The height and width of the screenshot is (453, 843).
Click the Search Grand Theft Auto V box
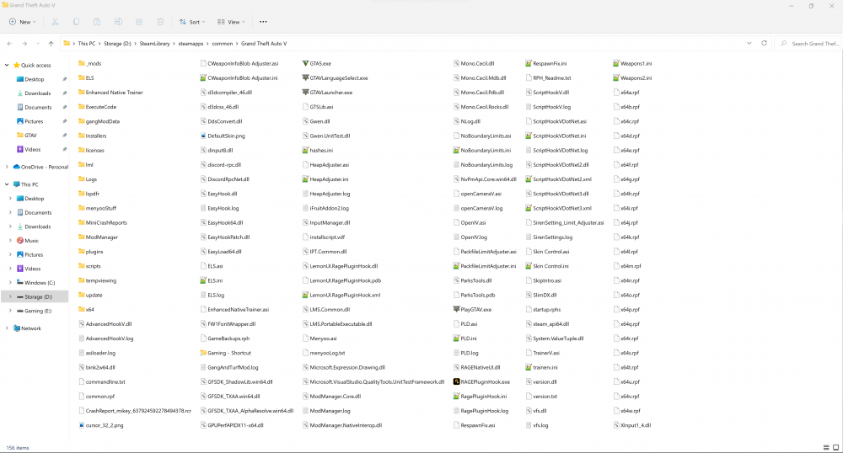(811, 43)
